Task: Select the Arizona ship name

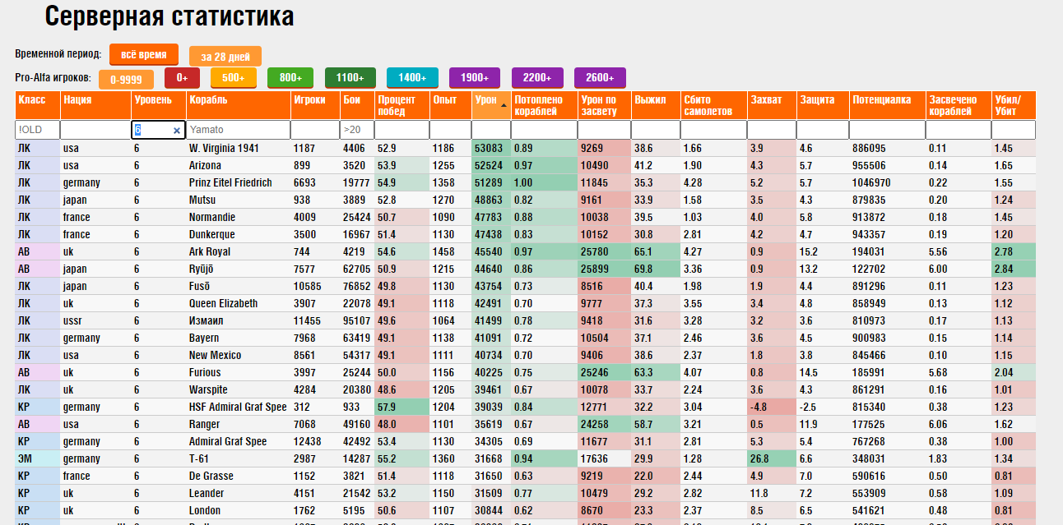Action: point(205,165)
